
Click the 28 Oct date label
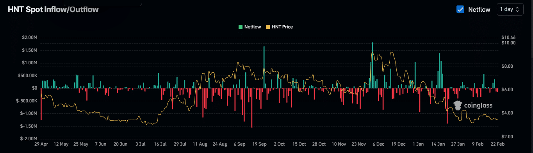pos(319,144)
